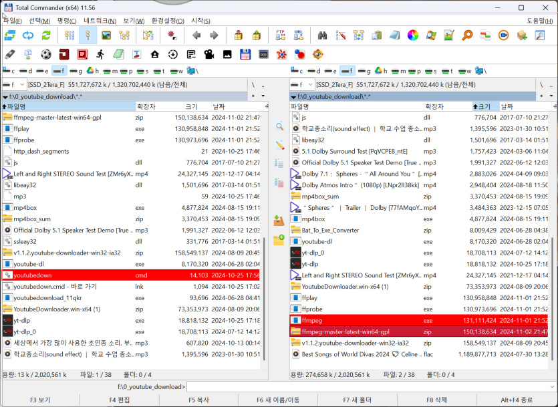558x407 pixels.
Task: Click the F3 보기 button
Action: pyautogui.click(x=40, y=400)
